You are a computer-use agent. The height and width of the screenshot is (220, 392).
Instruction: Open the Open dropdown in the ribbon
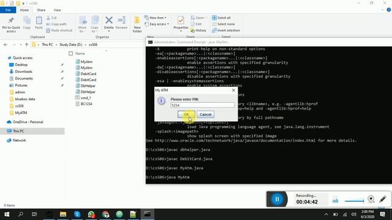coord(198,18)
